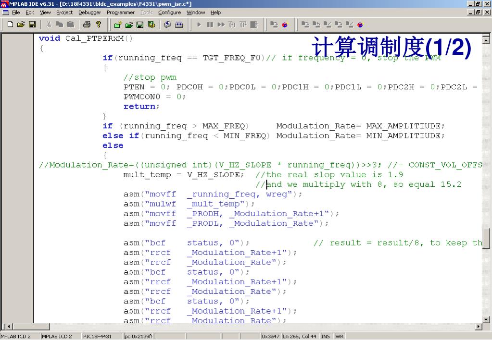Click the Open File folder icon

point(21,24)
